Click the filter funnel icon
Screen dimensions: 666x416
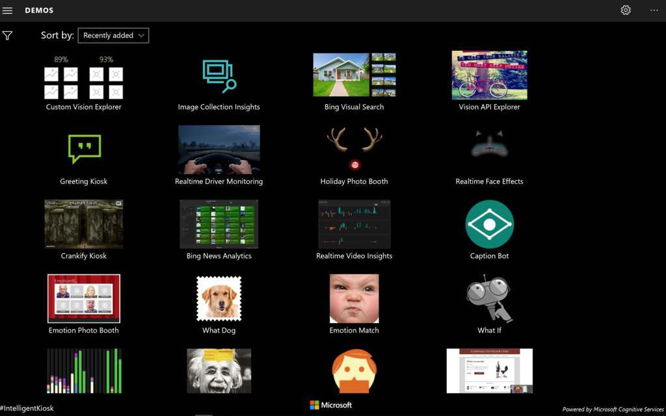click(7, 36)
